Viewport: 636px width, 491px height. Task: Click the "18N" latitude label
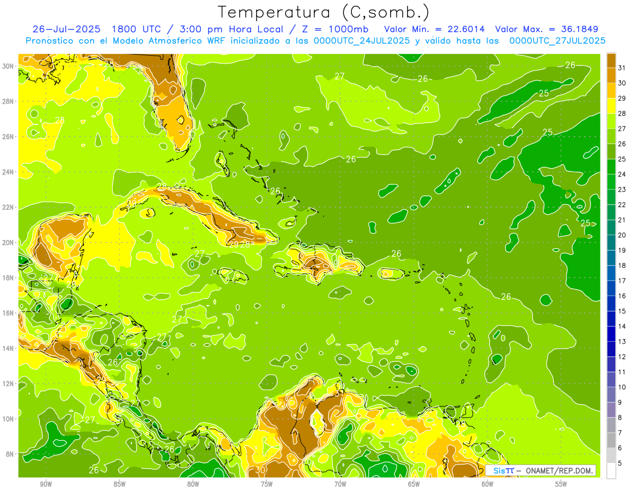click(x=8, y=278)
